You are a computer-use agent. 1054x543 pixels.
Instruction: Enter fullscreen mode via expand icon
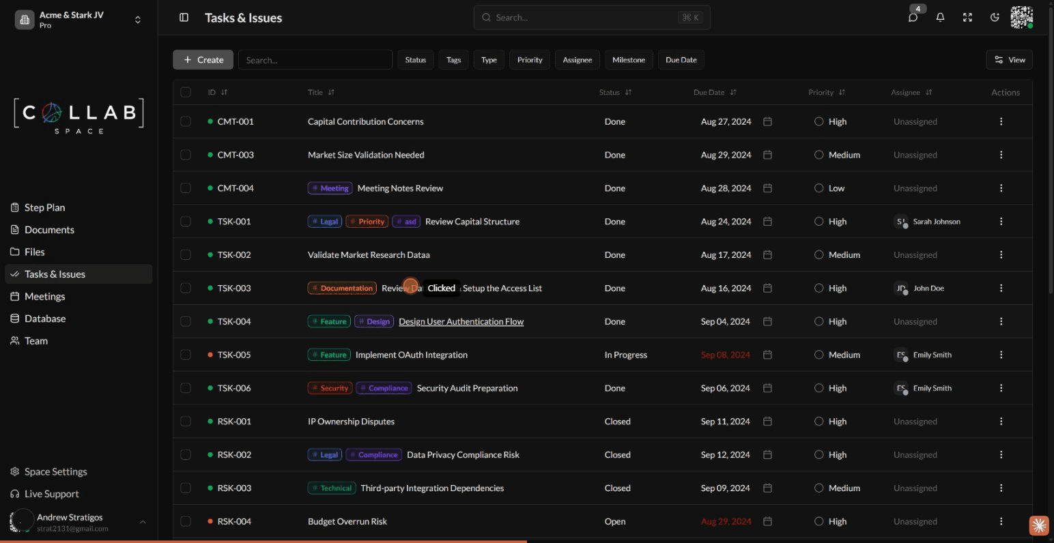(x=967, y=18)
